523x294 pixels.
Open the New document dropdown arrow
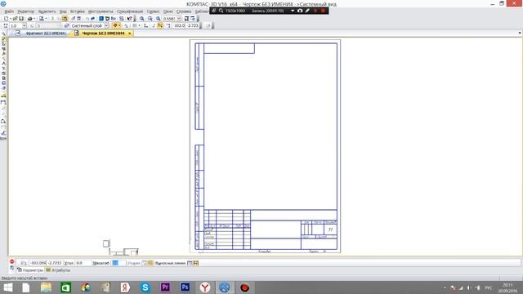pyautogui.click(x=11, y=19)
